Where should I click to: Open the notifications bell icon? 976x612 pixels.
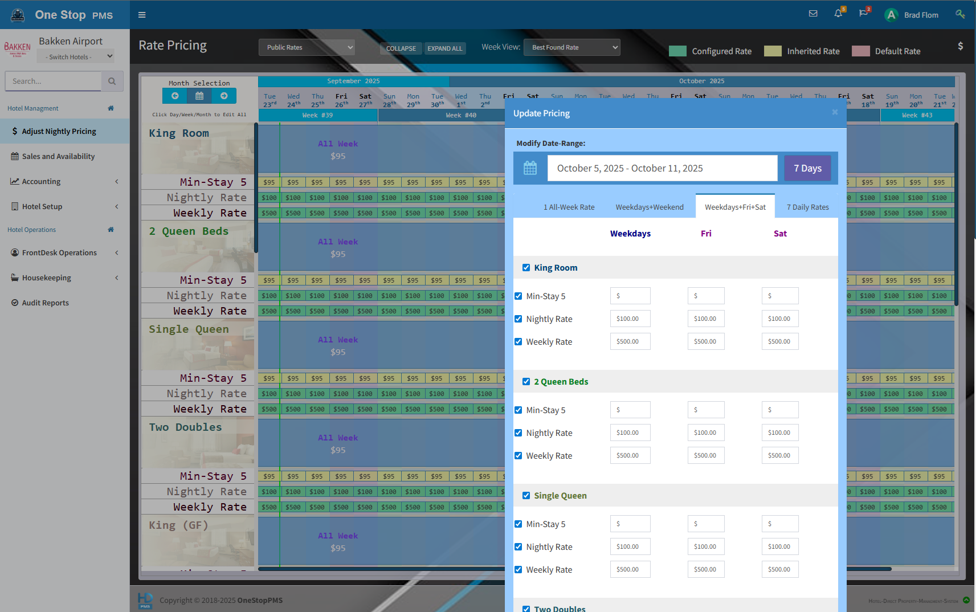click(x=838, y=14)
